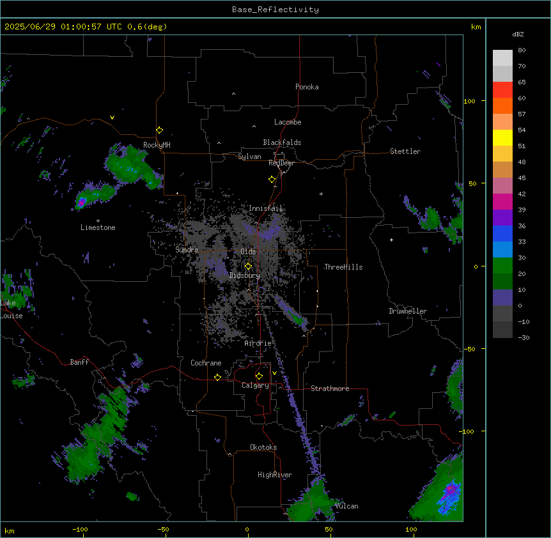Screen dimensions: 551x538
Task: Select the Innisfail label
Action: pyautogui.click(x=265, y=208)
